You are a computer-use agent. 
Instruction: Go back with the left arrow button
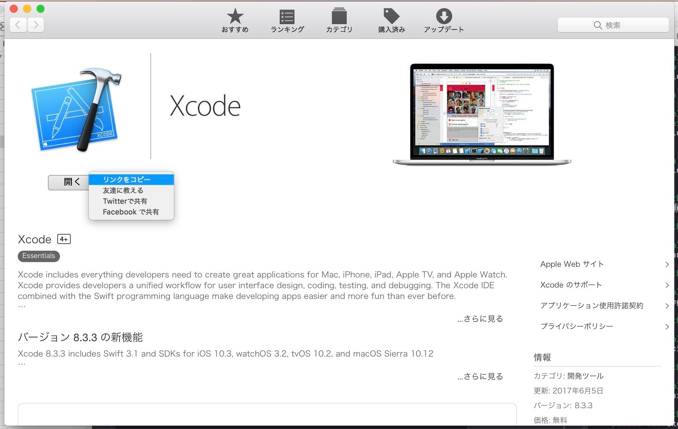click(18, 25)
